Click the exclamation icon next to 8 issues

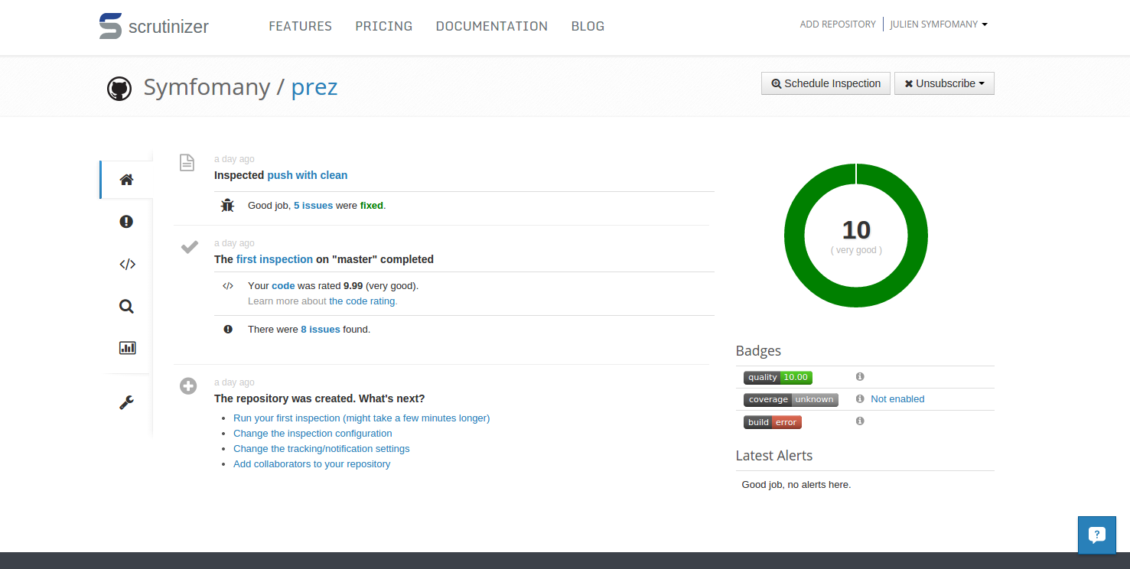click(227, 330)
